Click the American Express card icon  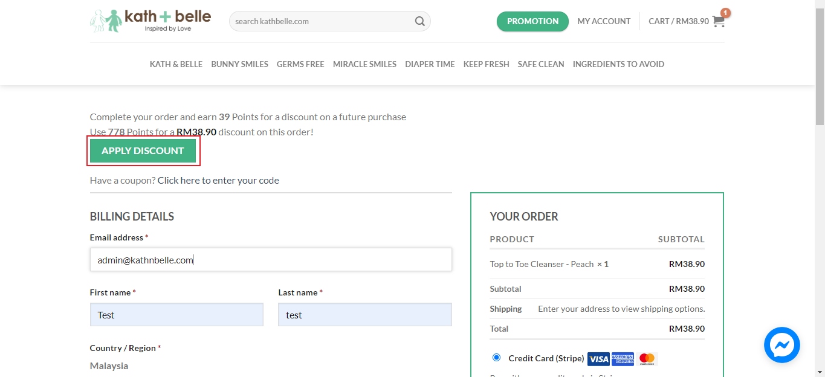623,359
